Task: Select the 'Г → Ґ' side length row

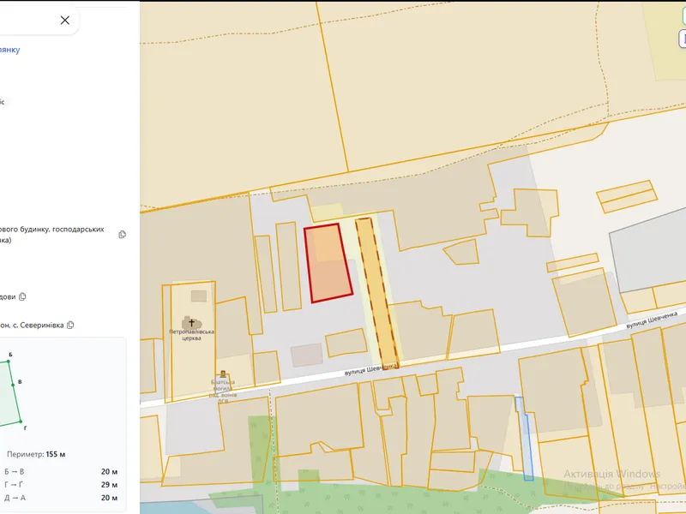Action: pos(61,485)
